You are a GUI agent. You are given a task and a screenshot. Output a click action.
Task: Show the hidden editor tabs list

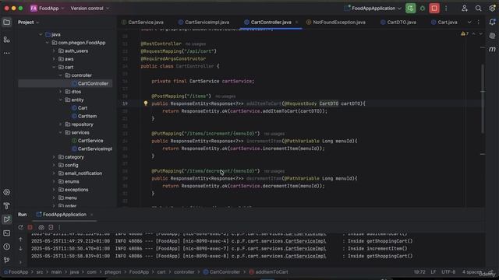click(469, 23)
